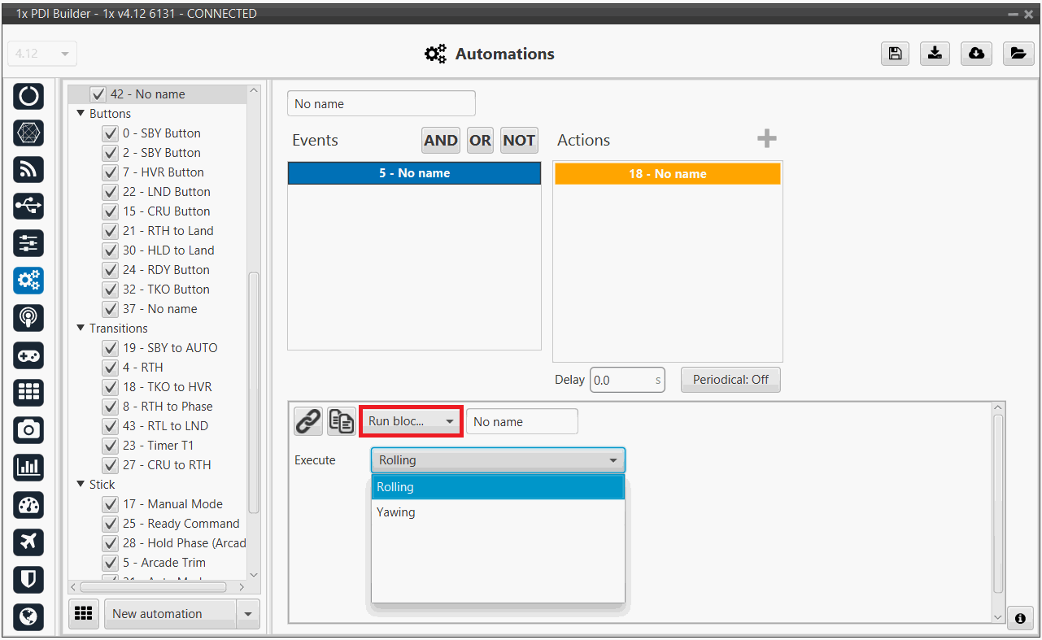The width and height of the screenshot is (1042, 640).
Task: Open the New automation dropdown arrow
Action: pyautogui.click(x=248, y=614)
